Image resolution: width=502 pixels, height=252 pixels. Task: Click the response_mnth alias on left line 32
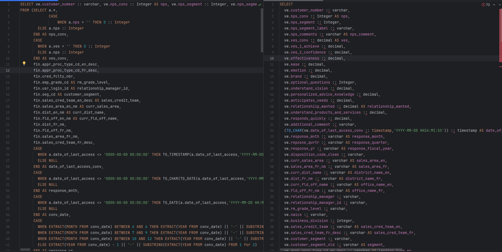[63, 191]
